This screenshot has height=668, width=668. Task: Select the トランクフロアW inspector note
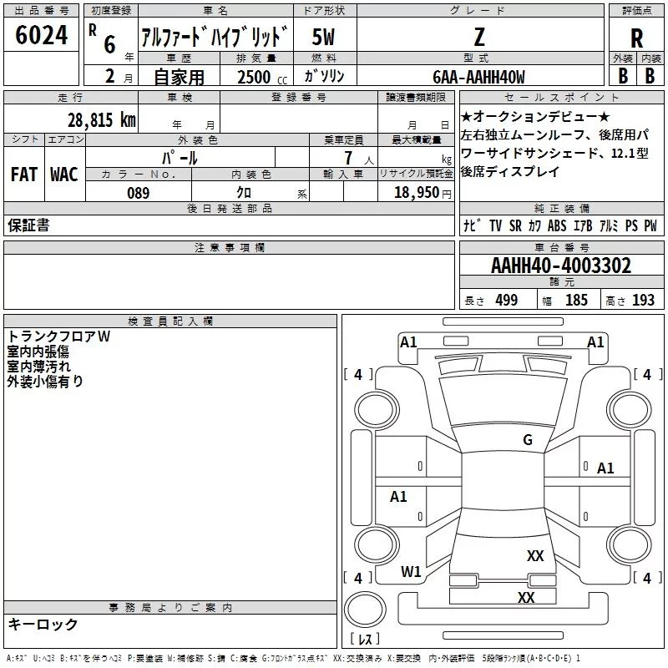[58, 337]
